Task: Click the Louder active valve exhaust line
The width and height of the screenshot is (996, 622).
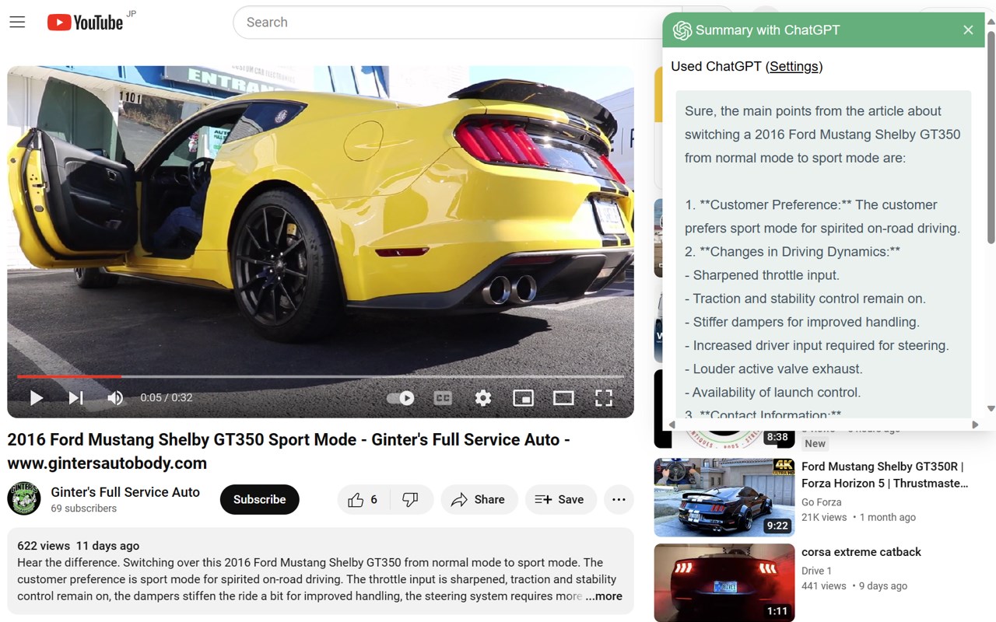Action: point(773,369)
